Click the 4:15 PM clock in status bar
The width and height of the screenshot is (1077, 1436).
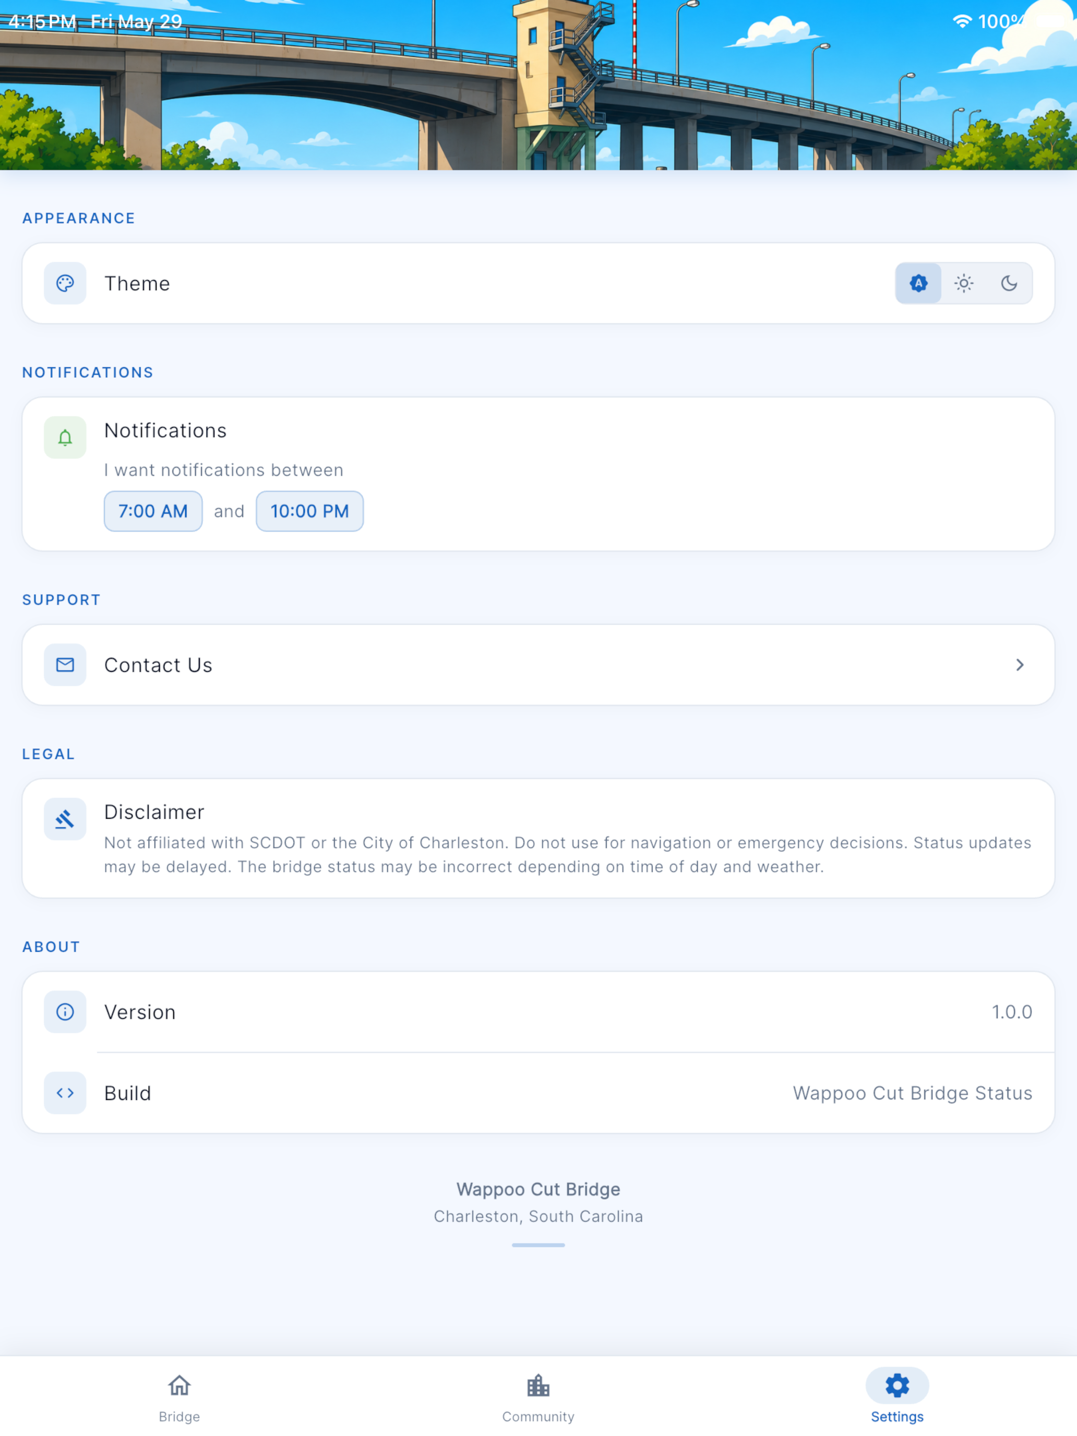tap(42, 21)
